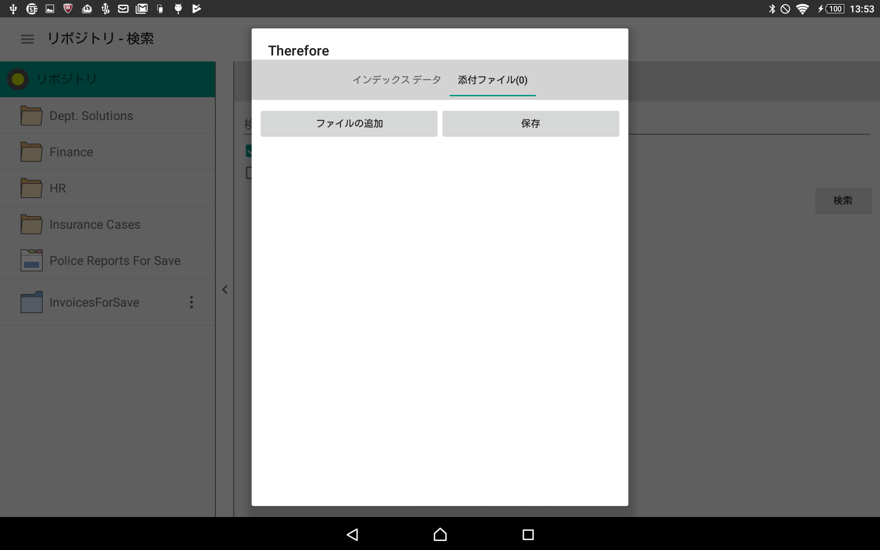880x550 pixels.
Task: Tap the USB status bar icon
Action: (13, 9)
